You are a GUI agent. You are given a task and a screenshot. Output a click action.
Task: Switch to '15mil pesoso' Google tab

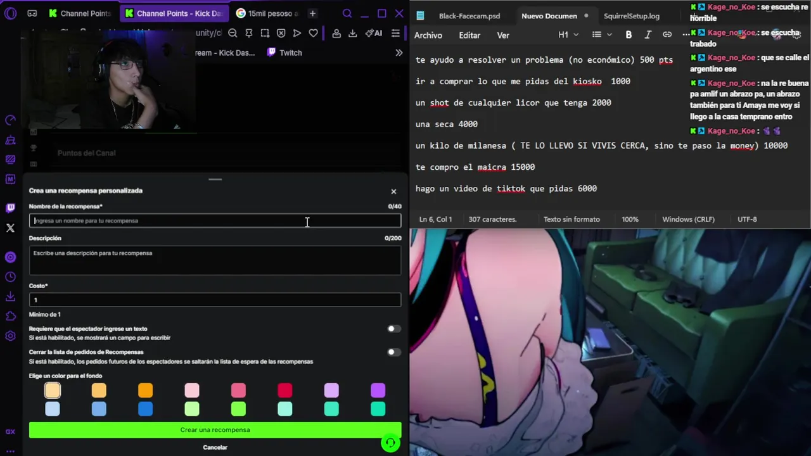click(267, 13)
